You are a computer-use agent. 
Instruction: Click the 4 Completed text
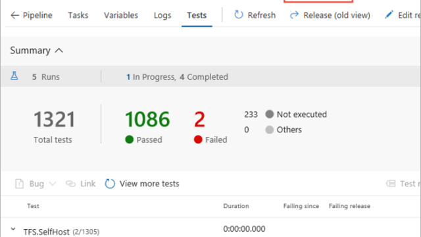click(204, 77)
